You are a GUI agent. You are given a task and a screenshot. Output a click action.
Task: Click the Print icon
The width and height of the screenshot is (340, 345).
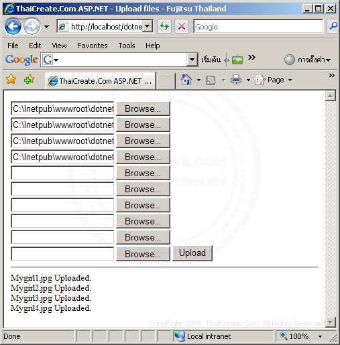click(x=236, y=80)
